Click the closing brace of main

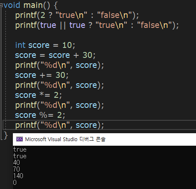(x=6, y=135)
